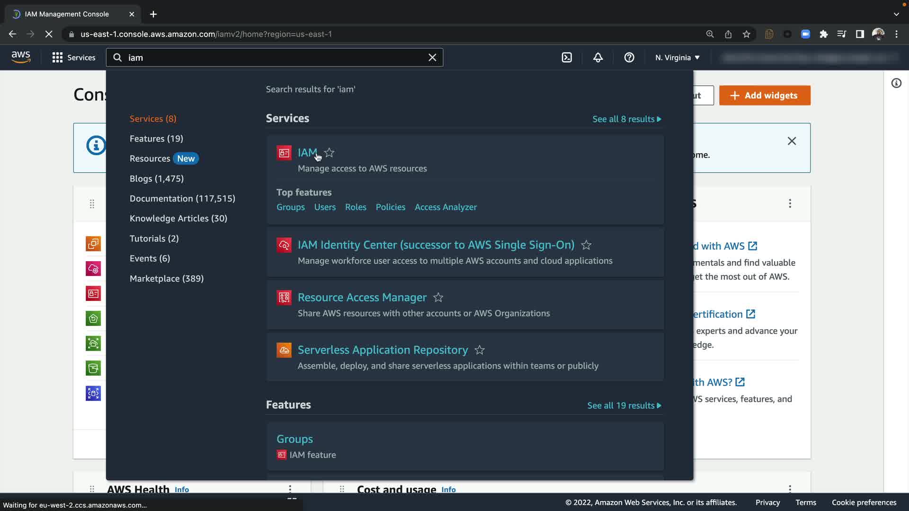909x511 pixels.
Task: Expand See all 19 results for Features
Action: point(624,405)
